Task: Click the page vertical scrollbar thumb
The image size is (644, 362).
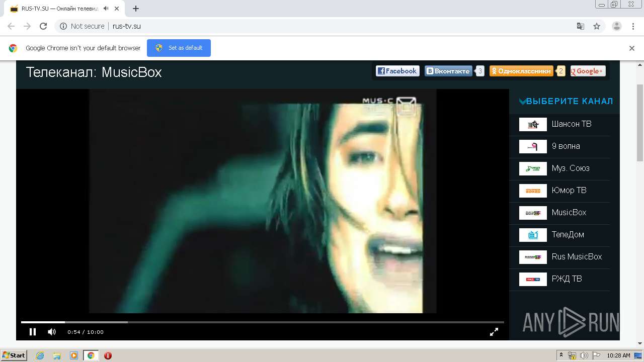Action: click(640, 123)
